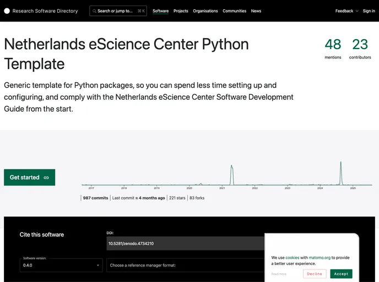Expand the Feedback dropdown
The image size is (379, 282).
346,11
